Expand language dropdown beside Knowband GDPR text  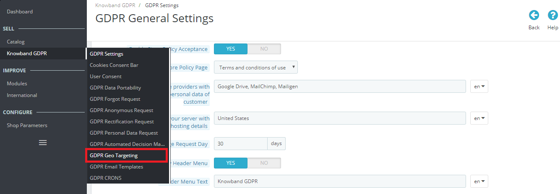tap(479, 181)
